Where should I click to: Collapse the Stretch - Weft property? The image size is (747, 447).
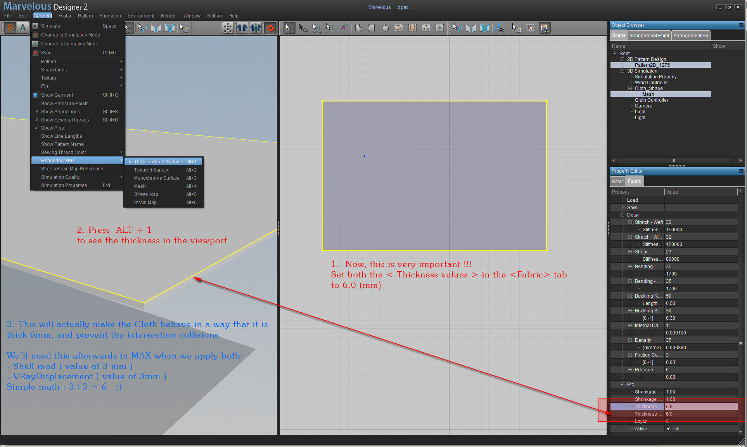[x=630, y=222]
